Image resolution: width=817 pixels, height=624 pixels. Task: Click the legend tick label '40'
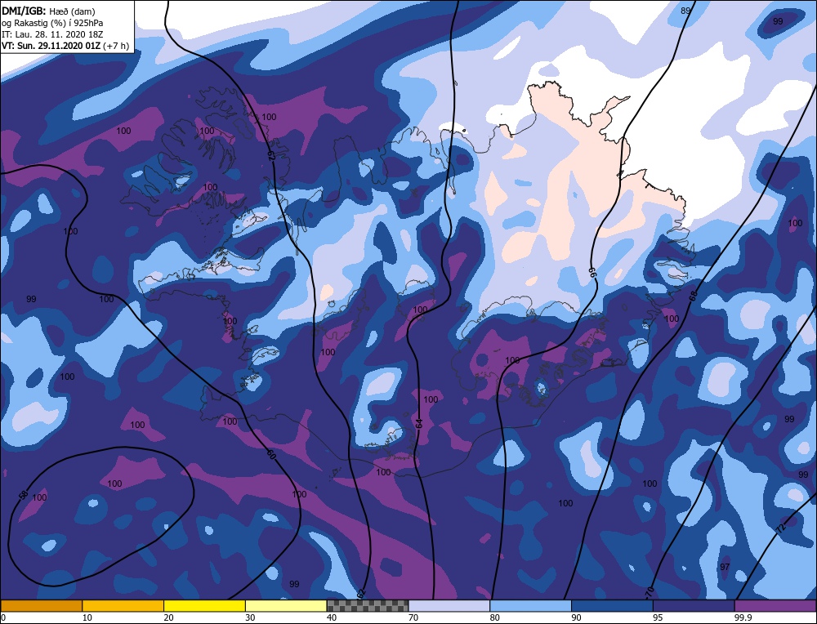pos(332,617)
